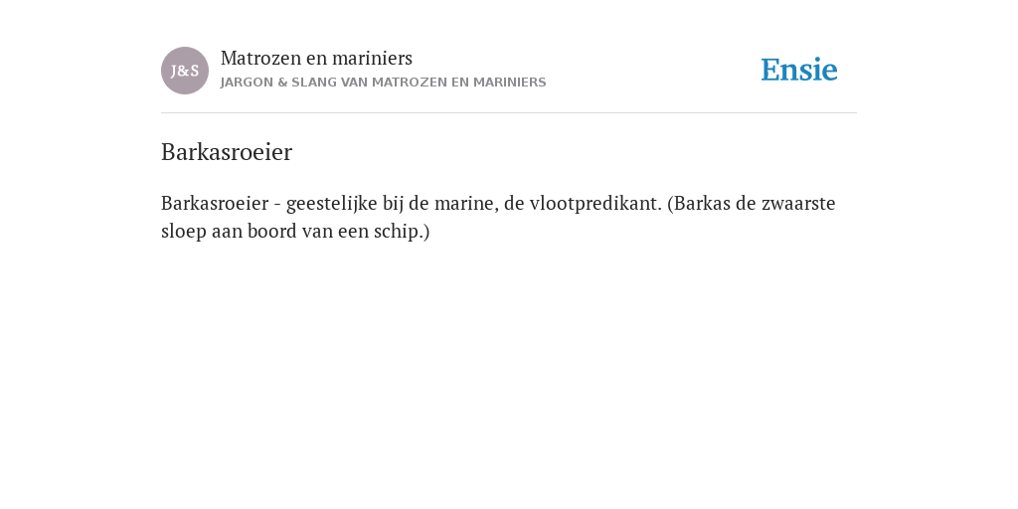Select the Barkasroeier heading
Viewport: 1018px width, 509px height.
[227, 152]
